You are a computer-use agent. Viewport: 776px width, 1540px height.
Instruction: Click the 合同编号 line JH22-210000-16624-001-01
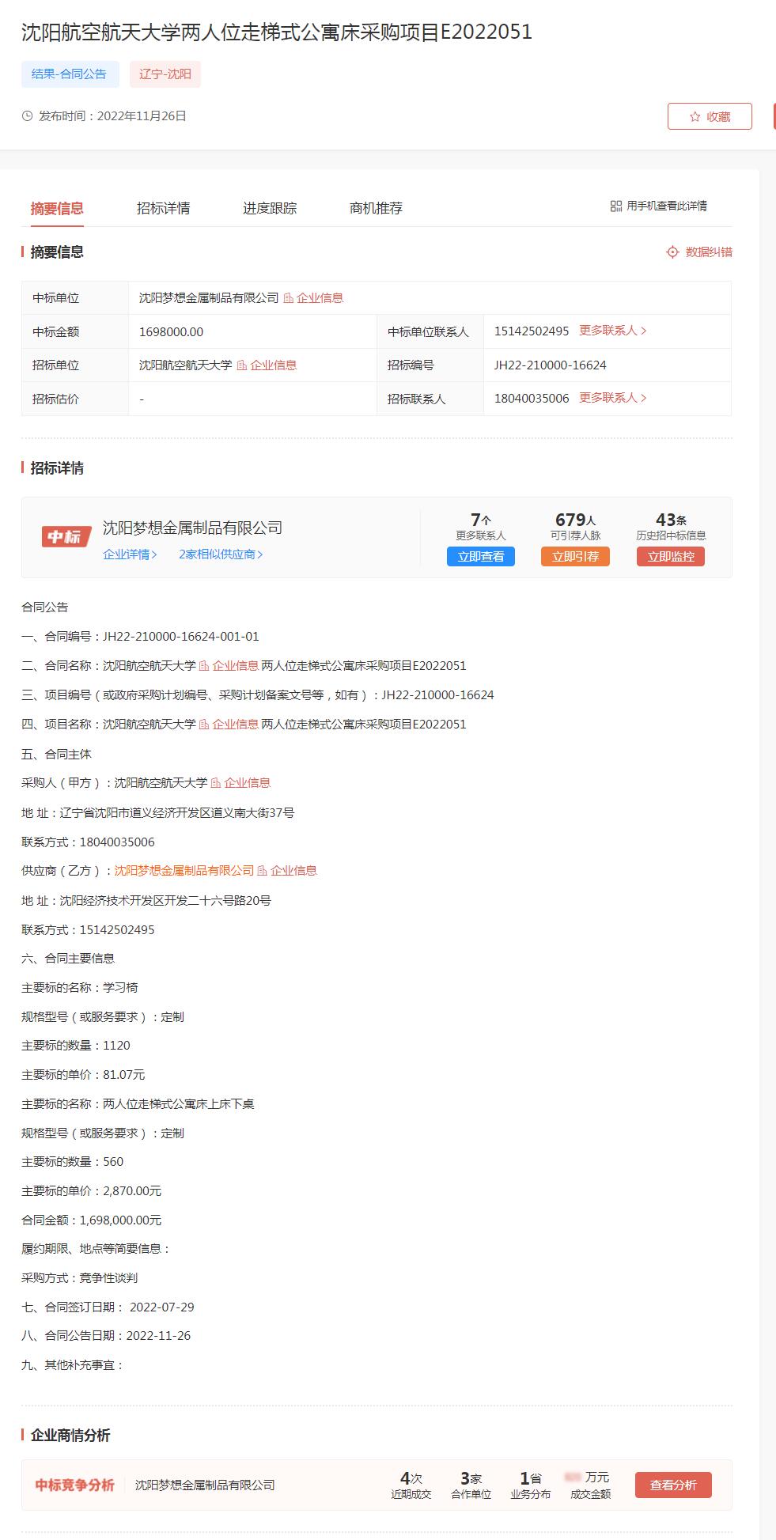point(140,637)
